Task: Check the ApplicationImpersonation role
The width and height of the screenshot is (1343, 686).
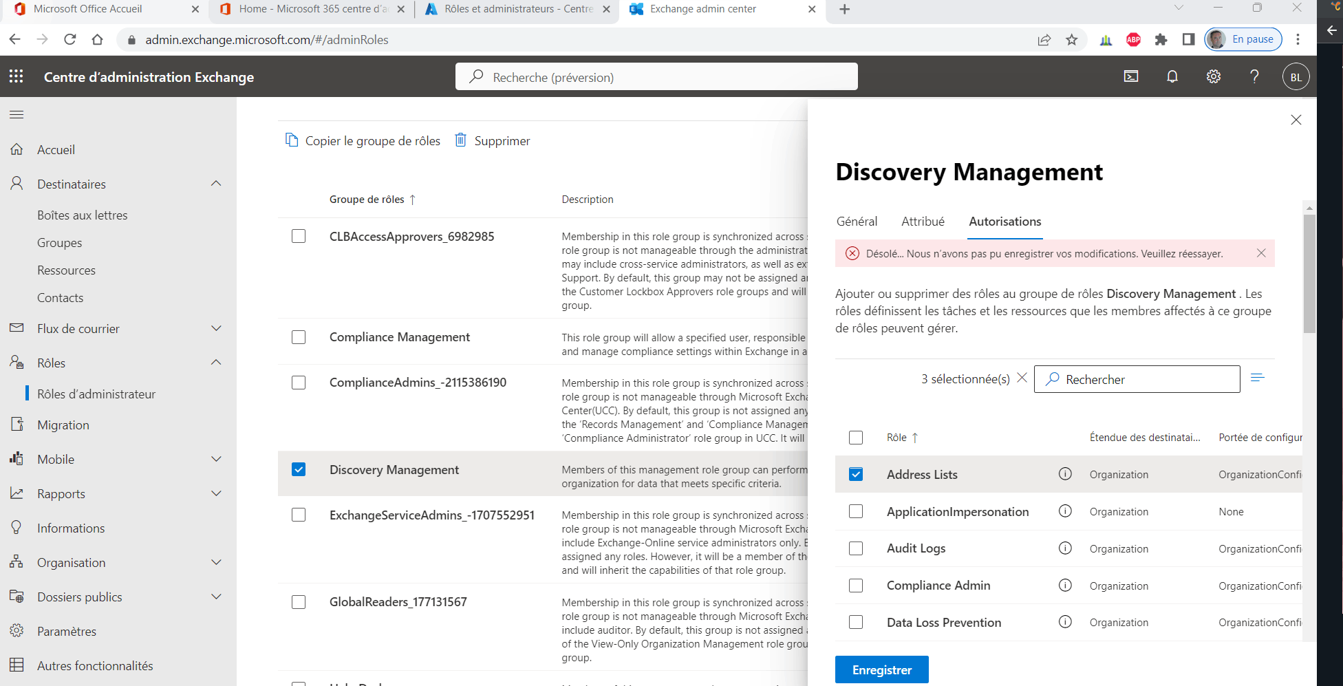Action: pos(856,511)
